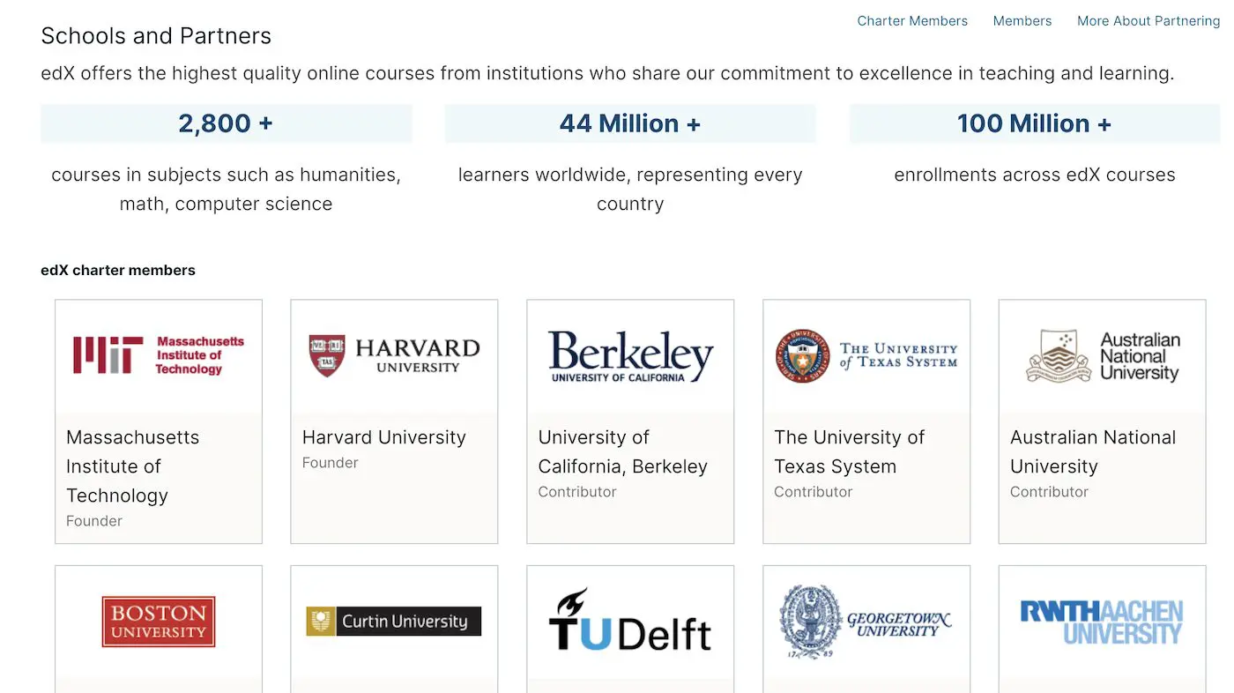Jump to the Charter Members section link
1234x693 pixels.
pos(912,21)
